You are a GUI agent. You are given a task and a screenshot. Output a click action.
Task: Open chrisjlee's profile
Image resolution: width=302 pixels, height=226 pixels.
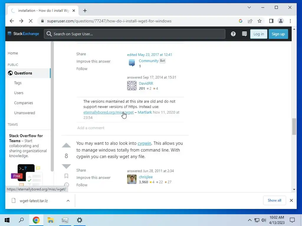pyautogui.click(x=146, y=177)
